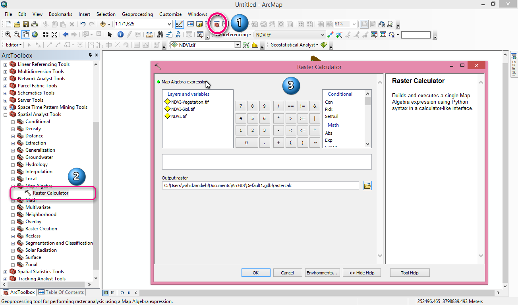This screenshot has height=305, width=518.
Task: Click the functions list scrollbar down arrow
Action: [x=368, y=144]
